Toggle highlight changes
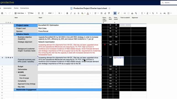The height and width of the screenshot is (99, 177). (119, 13)
